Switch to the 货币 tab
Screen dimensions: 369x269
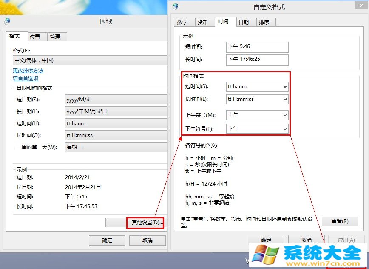(x=204, y=23)
